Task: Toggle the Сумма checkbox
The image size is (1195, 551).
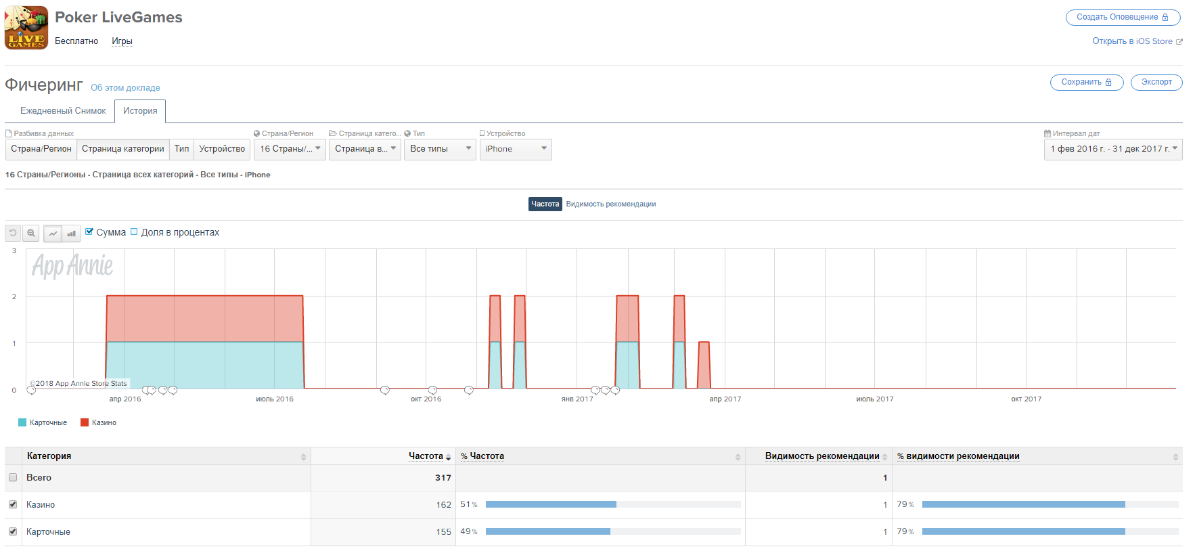Action: (x=89, y=232)
